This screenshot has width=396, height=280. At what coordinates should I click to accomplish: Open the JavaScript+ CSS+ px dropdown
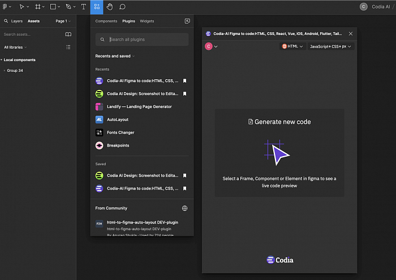click(330, 46)
